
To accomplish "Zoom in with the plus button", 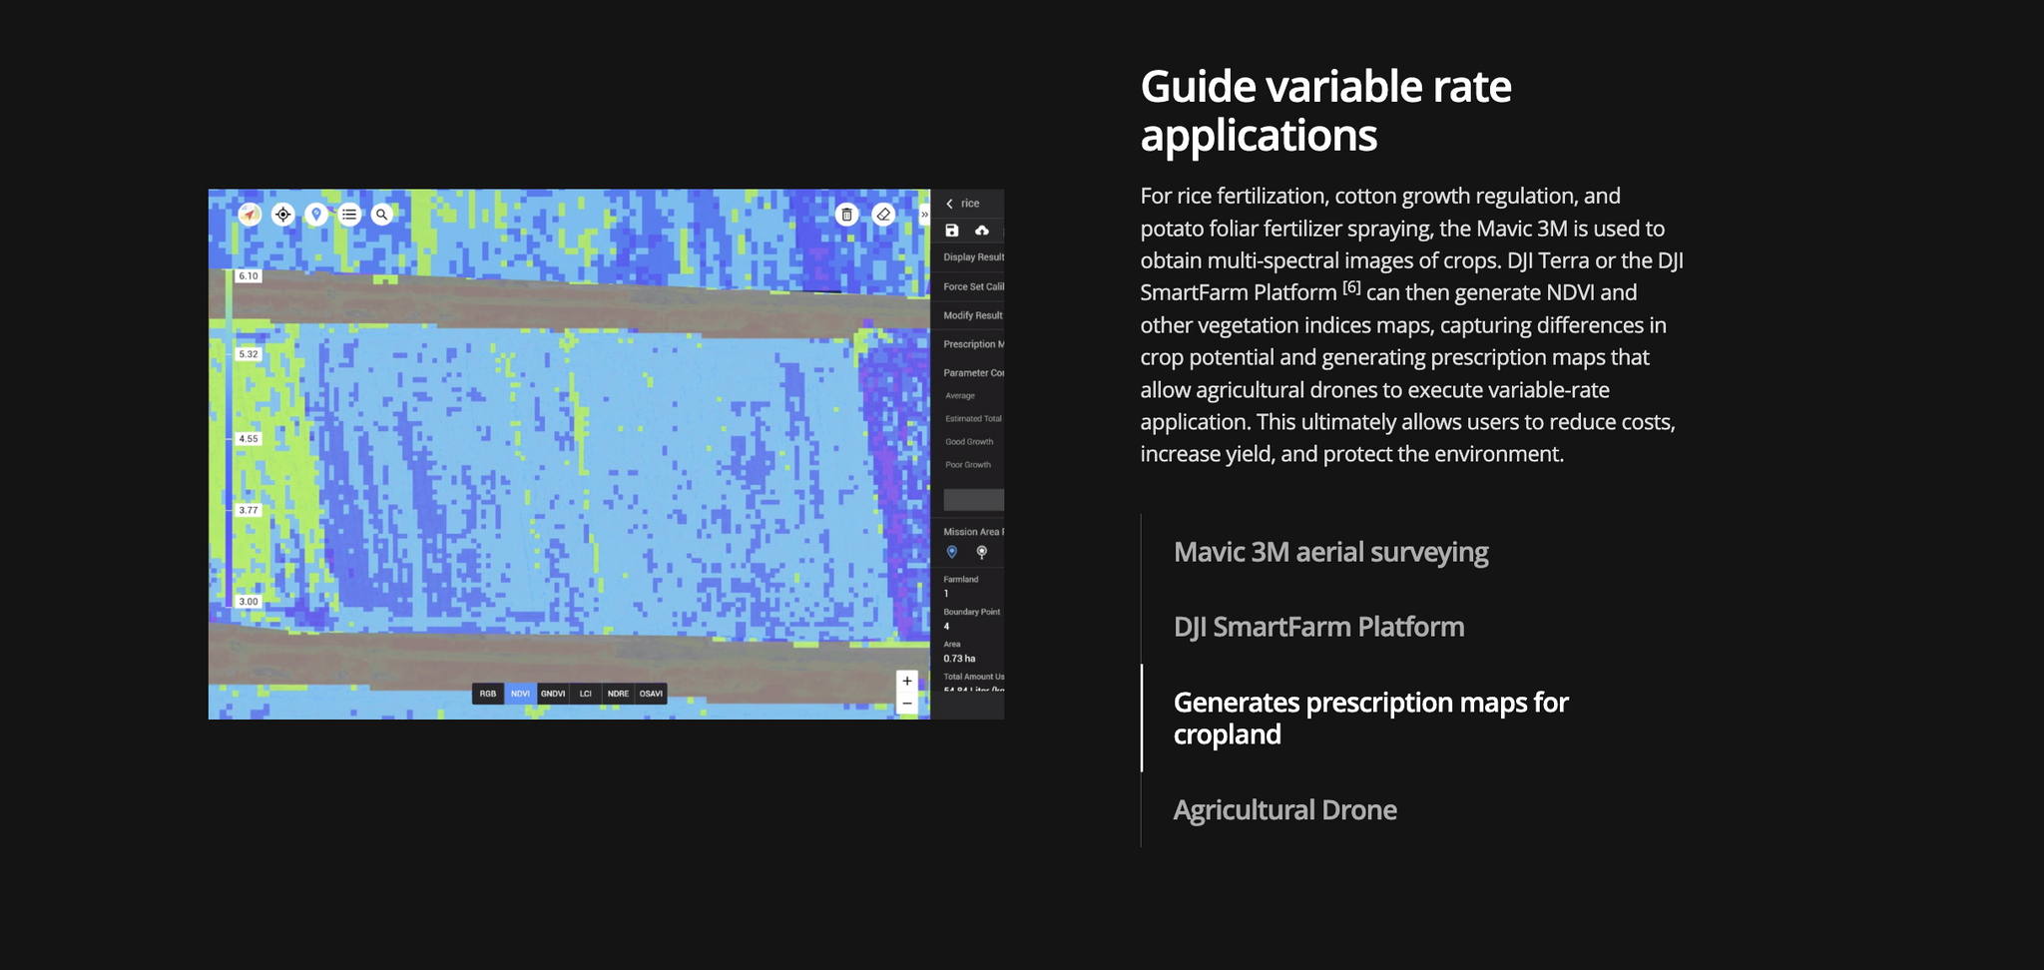I will tap(907, 681).
